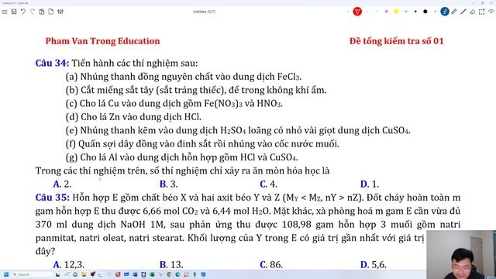Image resolution: width=496 pixels, height=279 pixels.
Task: Select the blue pen tool
Action: pos(444,12)
